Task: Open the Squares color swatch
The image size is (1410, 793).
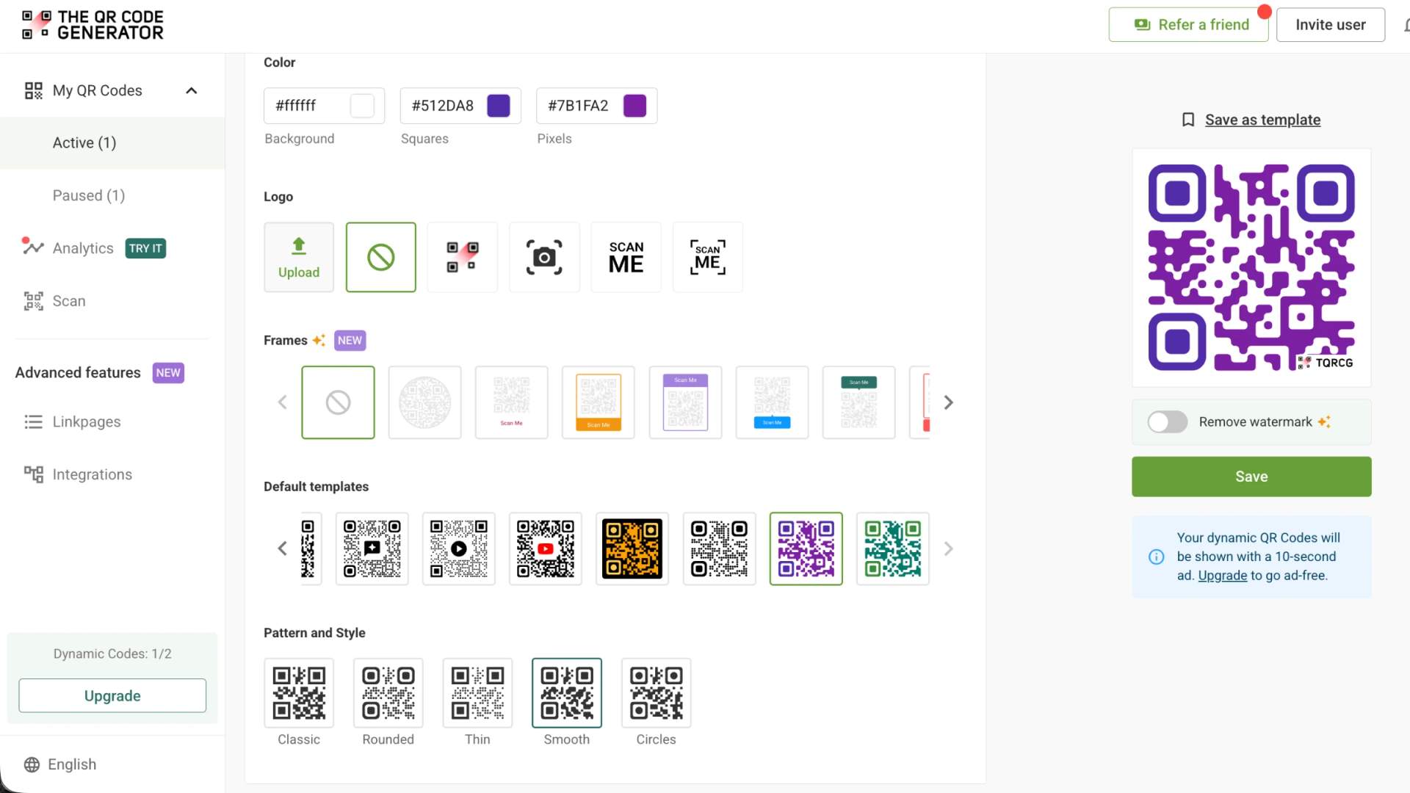Action: [x=499, y=106]
